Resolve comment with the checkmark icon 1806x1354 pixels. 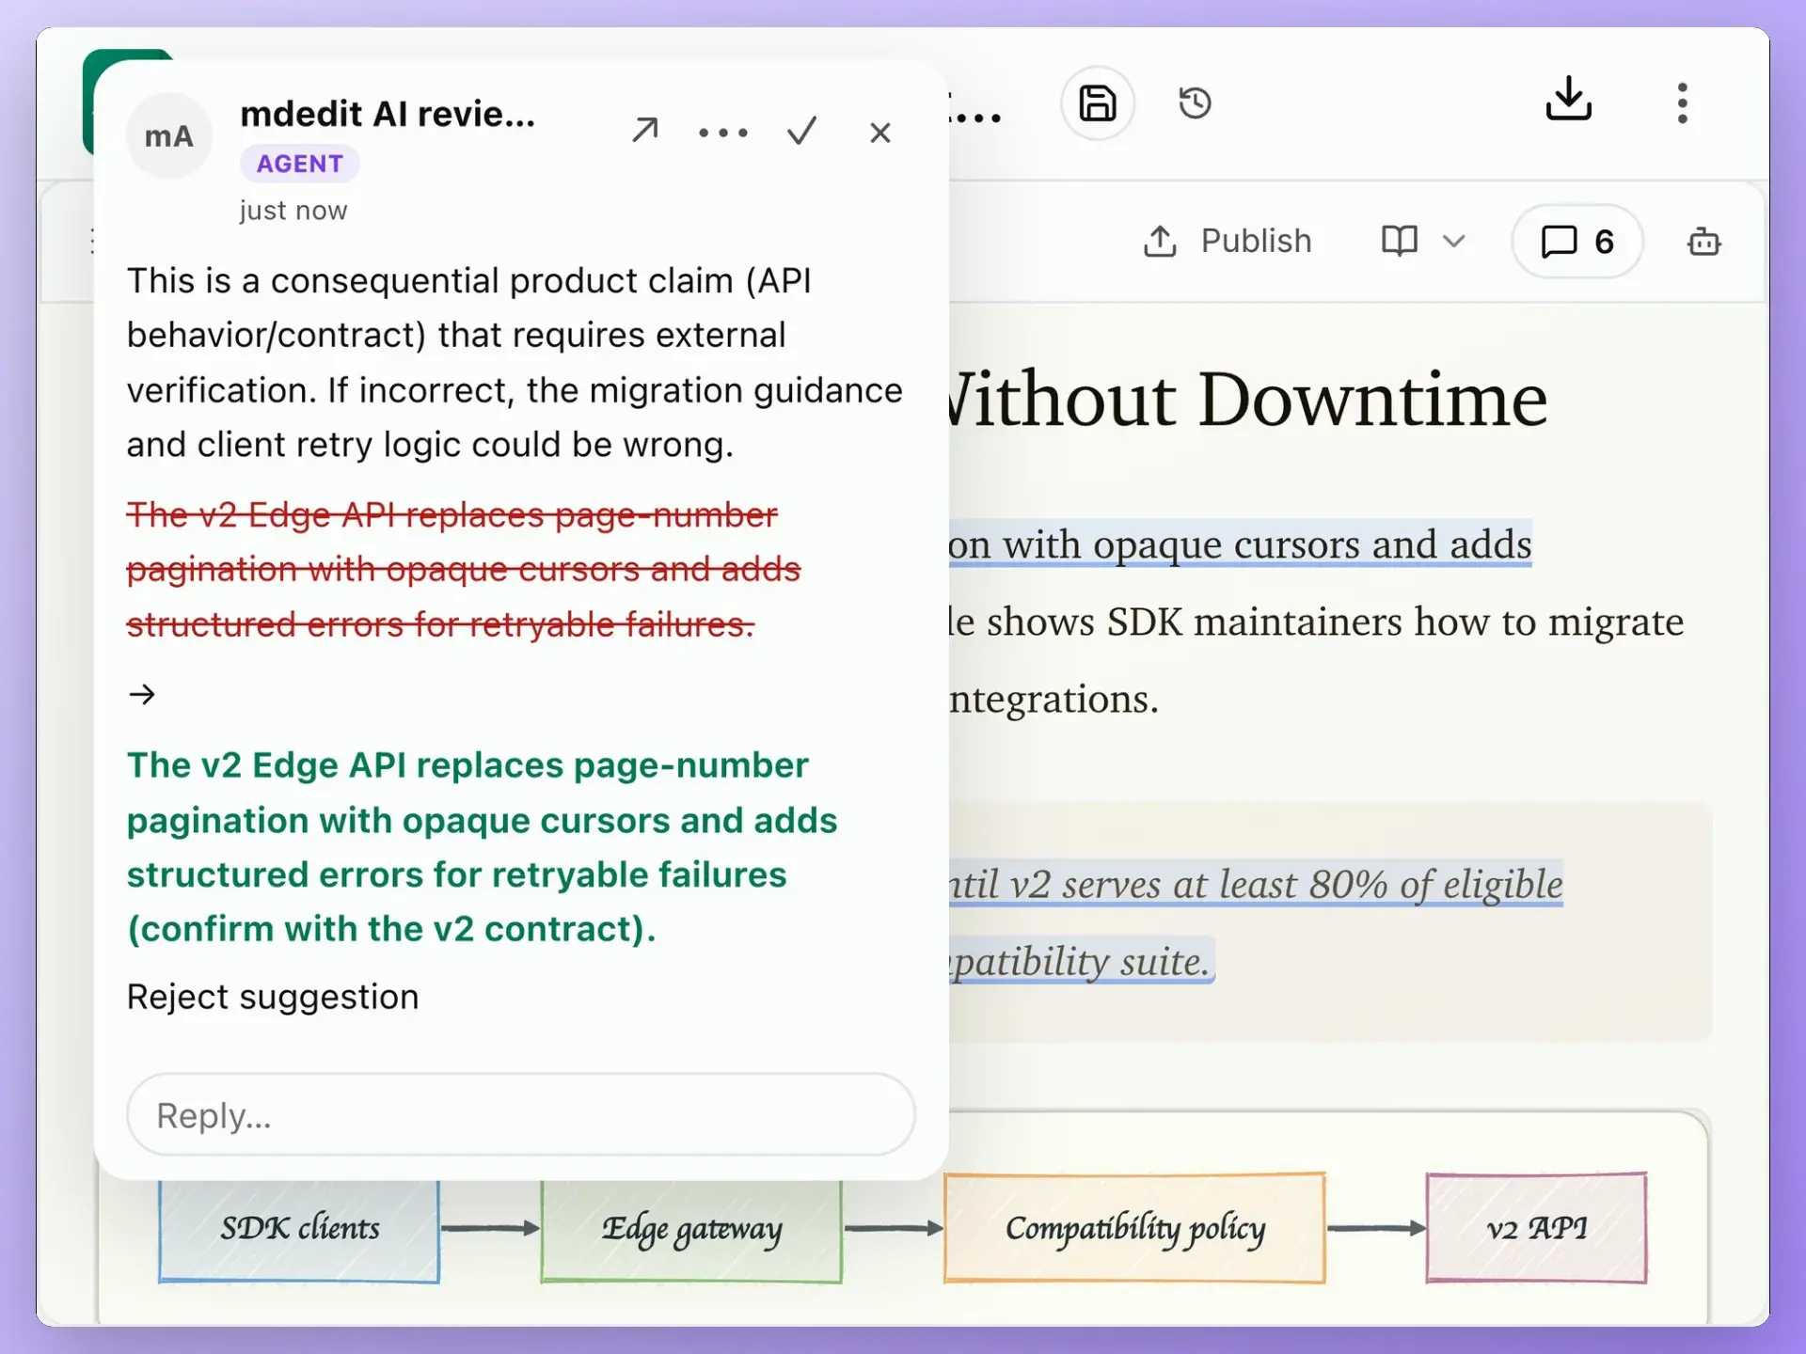[801, 131]
